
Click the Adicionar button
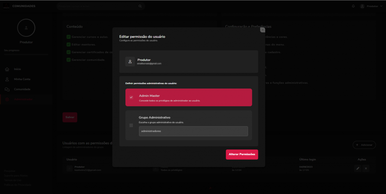pos(364,145)
